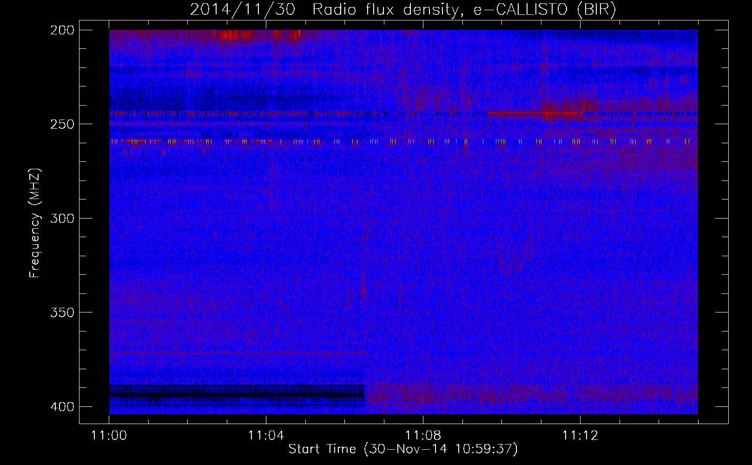This screenshot has width=752, height=465.
Task: Click the "Frequency (MHZ)" axis label
Action: (x=35, y=223)
